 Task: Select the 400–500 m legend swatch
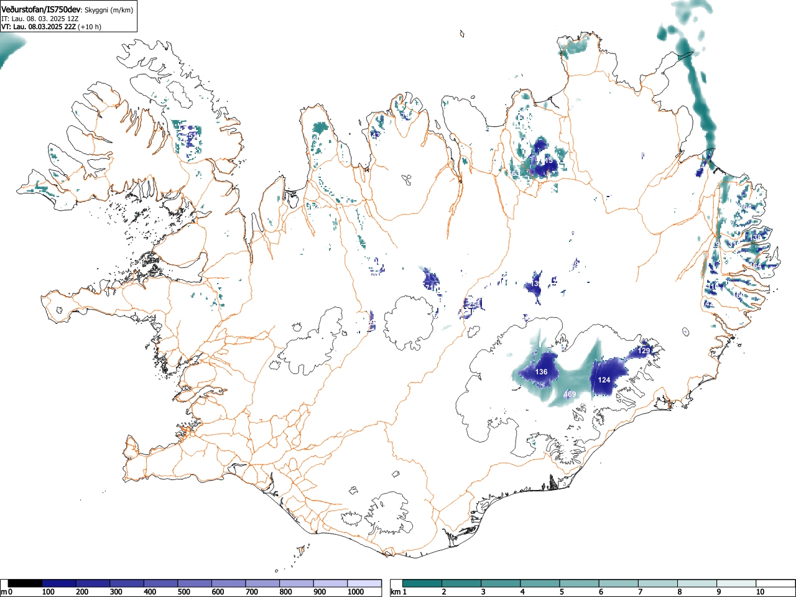point(160,583)
